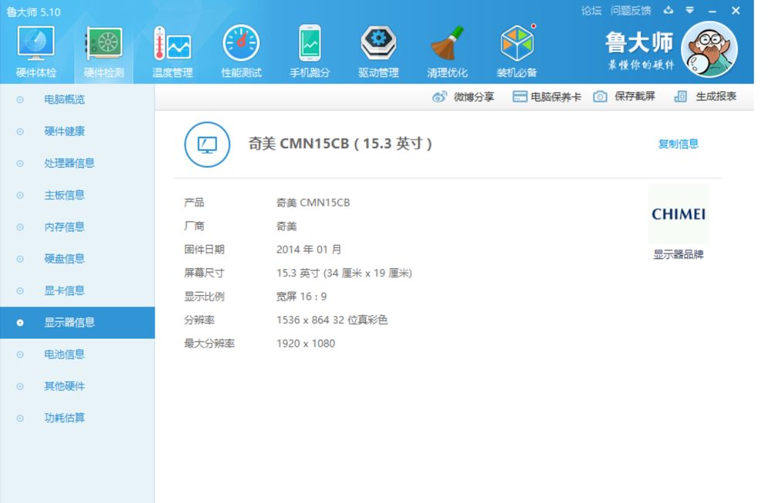This screenshot has width=772, height=503.
Task: Open the 硬件体检 hardware checkup icon
Action: tap(36, 43)
